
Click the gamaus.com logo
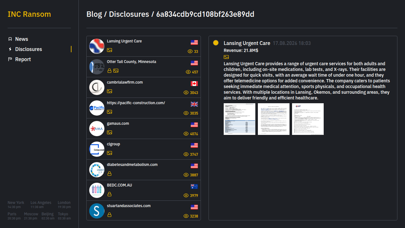pos(97,129)
